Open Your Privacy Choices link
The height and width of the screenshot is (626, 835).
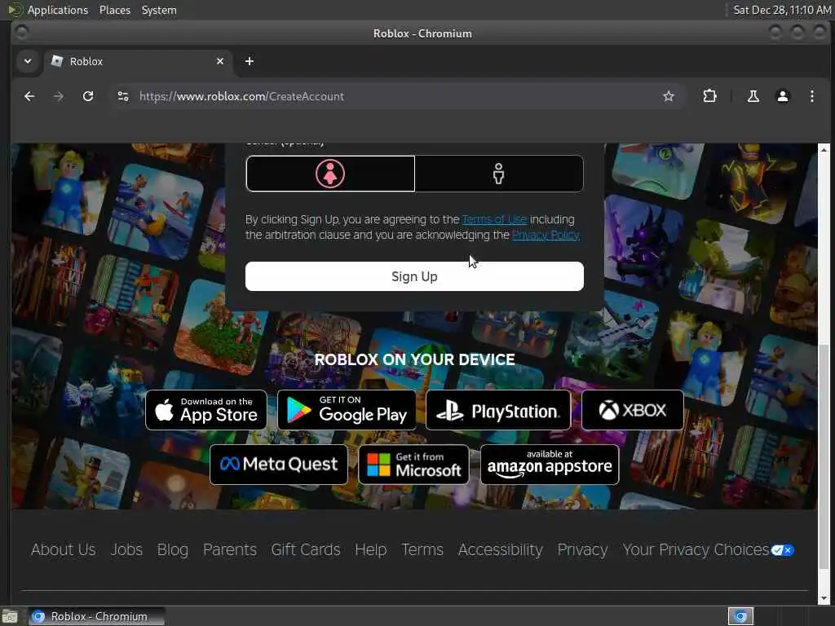tap(696, 549)
